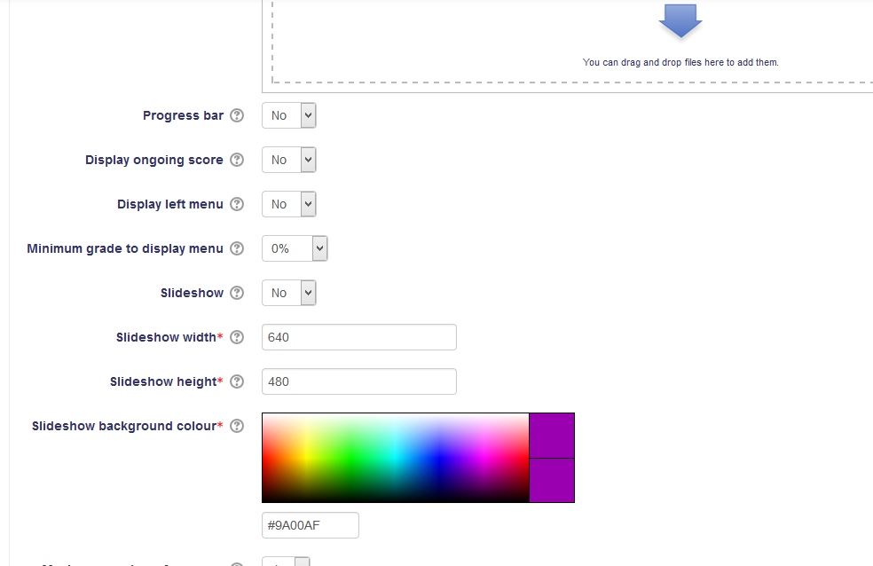Open the Minimum grade 0% dropdown
The height and width of the screenshot is (566, 873).
(295, 248)
